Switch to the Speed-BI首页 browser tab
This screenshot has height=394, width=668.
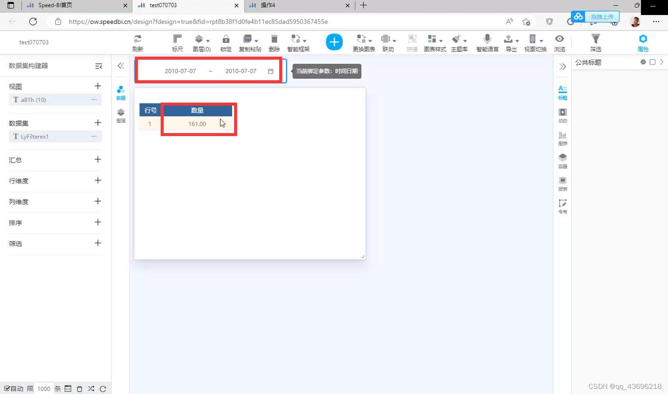pyautogui.click(x=77, y=5)
